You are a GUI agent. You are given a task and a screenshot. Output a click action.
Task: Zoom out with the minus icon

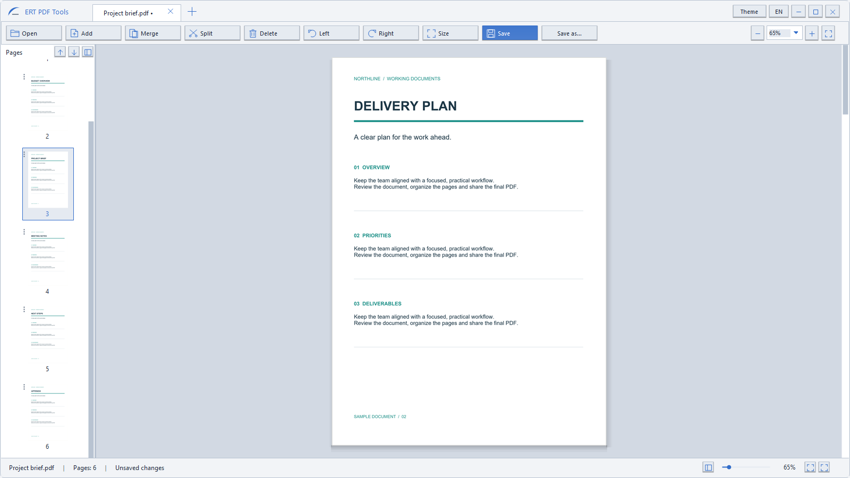tap(758, 33)
